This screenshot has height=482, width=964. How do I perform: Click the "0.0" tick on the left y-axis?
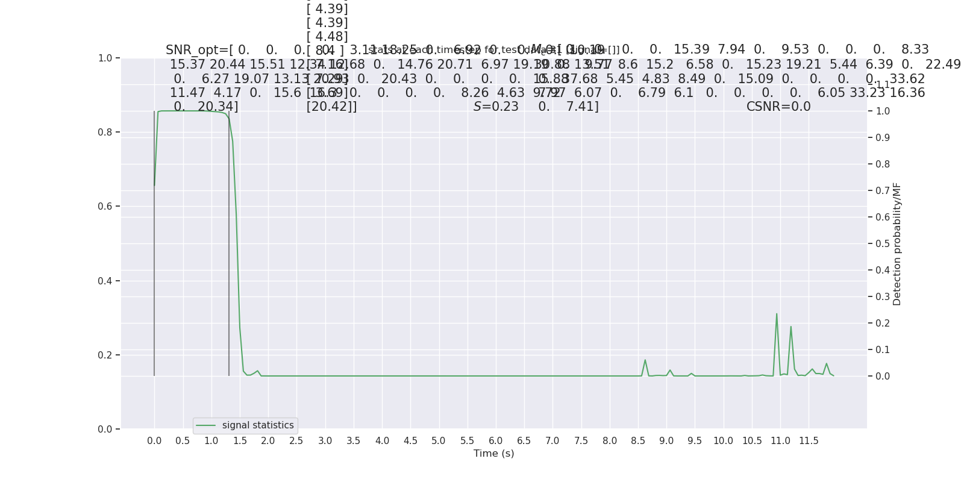tap(105, 429)
